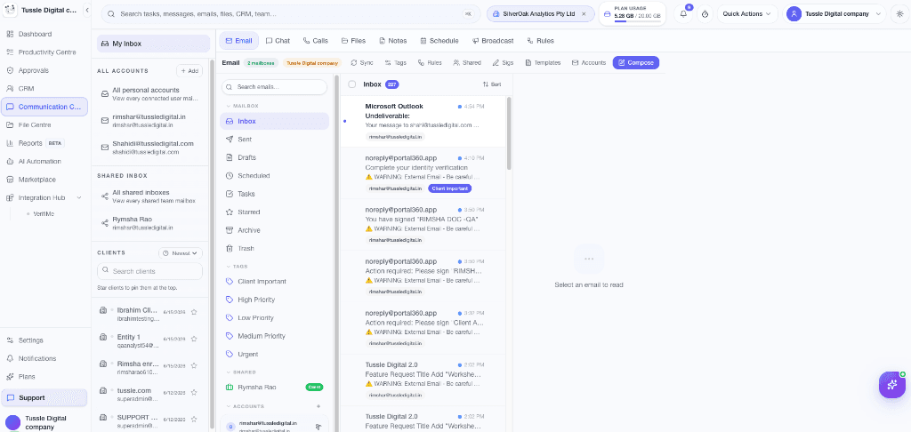Switch to the Notes tab
This screenshot has height=432, width=911.
pyautogui.click(x=393, y=41)
